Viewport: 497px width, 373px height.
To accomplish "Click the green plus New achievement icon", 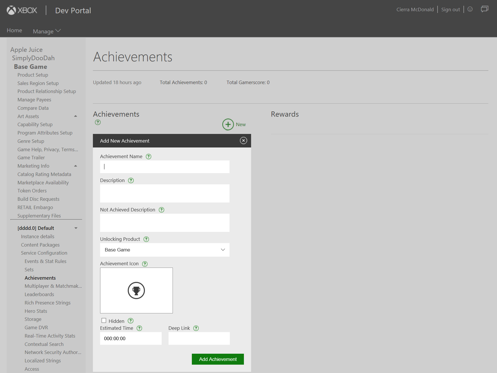I will point(228,124).
